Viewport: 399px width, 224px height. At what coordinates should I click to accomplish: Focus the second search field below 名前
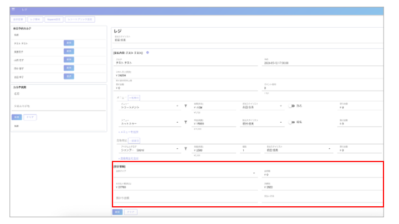coord(59,106)
